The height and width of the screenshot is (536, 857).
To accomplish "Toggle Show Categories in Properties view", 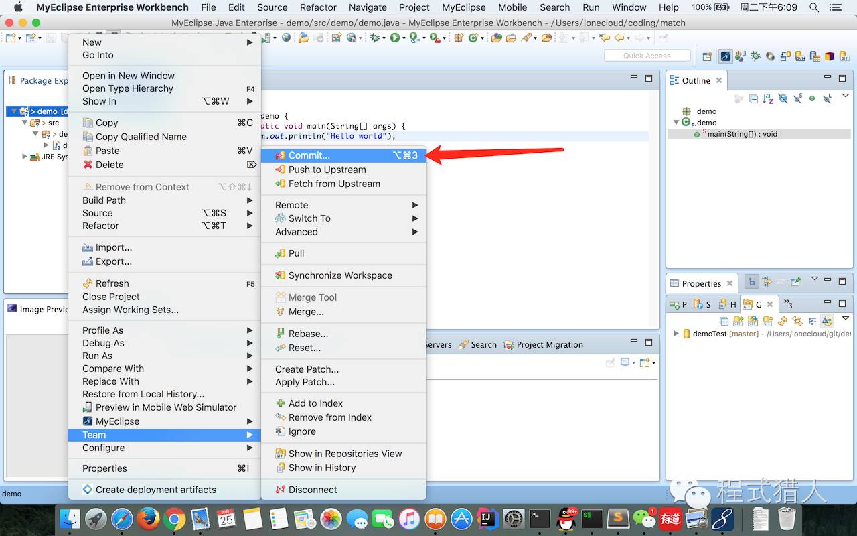I will (752, 281).
